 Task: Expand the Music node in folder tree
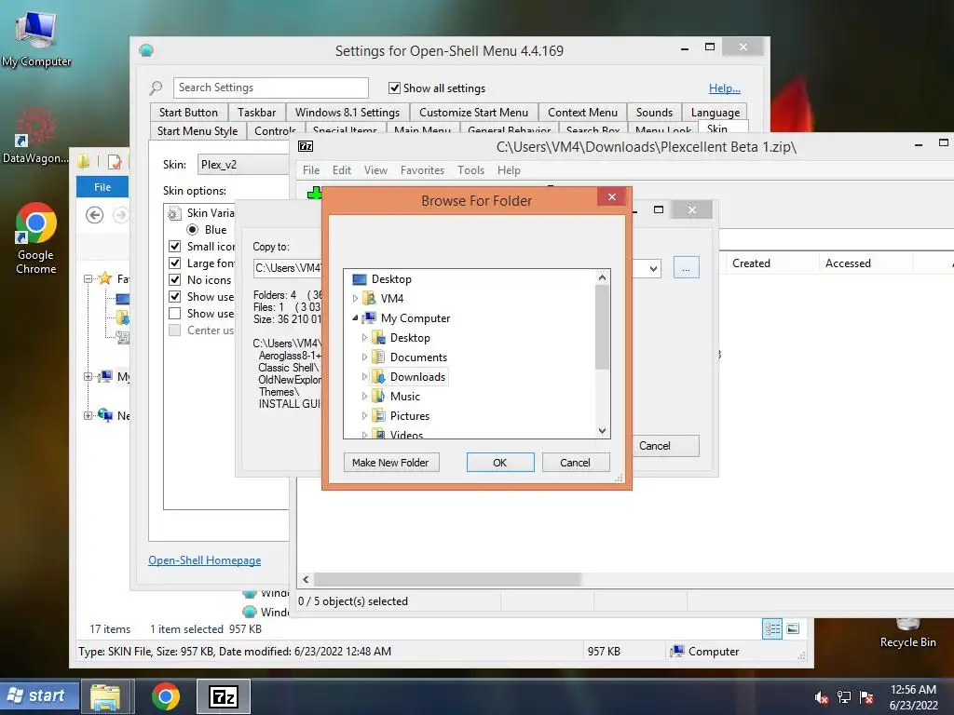click(x=364, y=397)
